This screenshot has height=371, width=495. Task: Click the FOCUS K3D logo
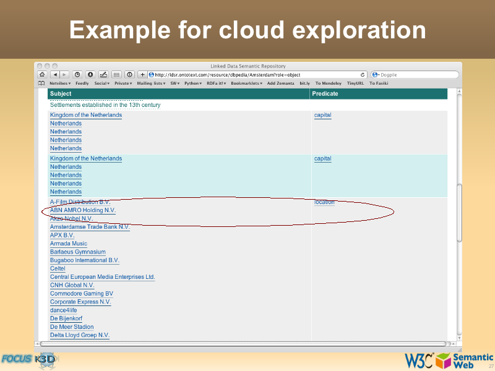(29, 359)
